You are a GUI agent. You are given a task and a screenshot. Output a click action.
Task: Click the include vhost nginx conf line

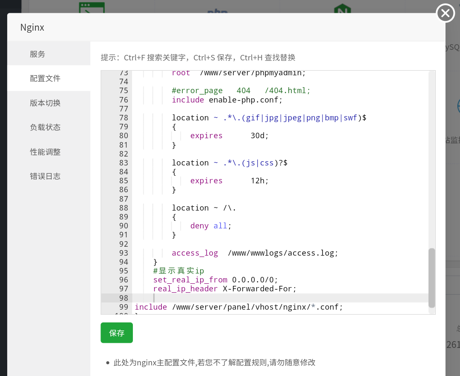pos(239,307)
